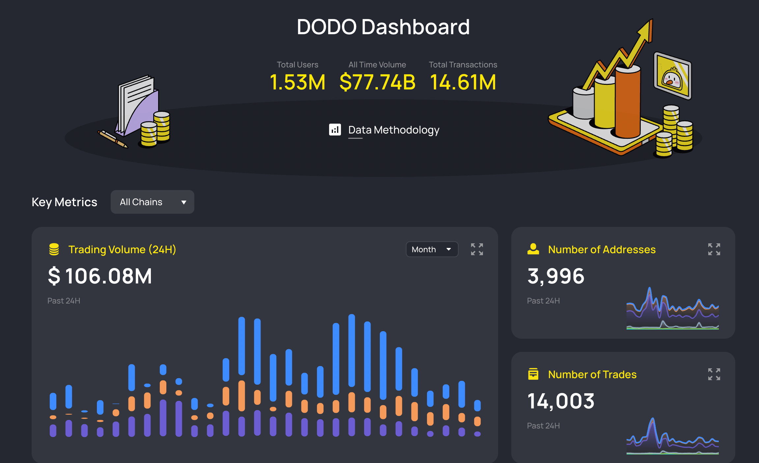The image size is (759, 463).
Task: Click the Trading Volume coin stack icon
Action: click(54, 249)
